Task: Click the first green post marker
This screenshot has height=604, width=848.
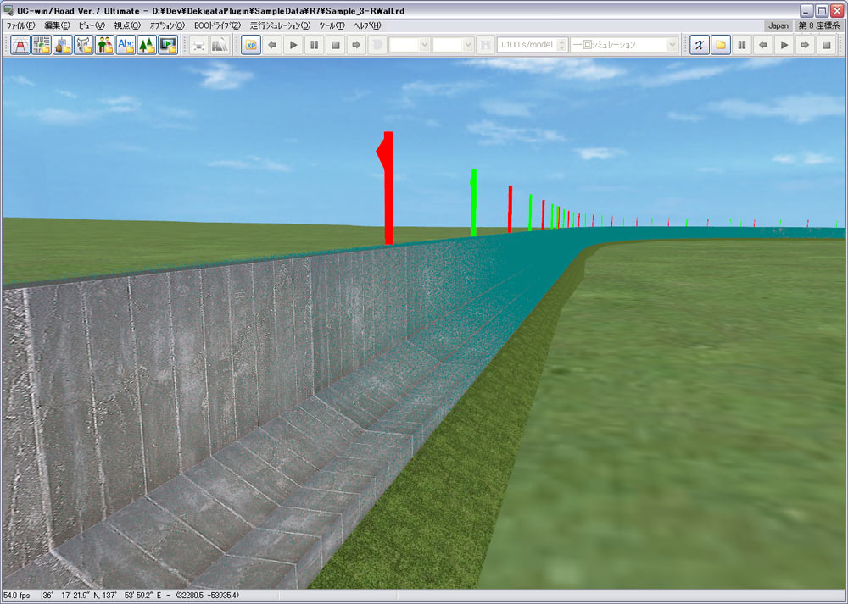Action: click(x=473, y=203)
